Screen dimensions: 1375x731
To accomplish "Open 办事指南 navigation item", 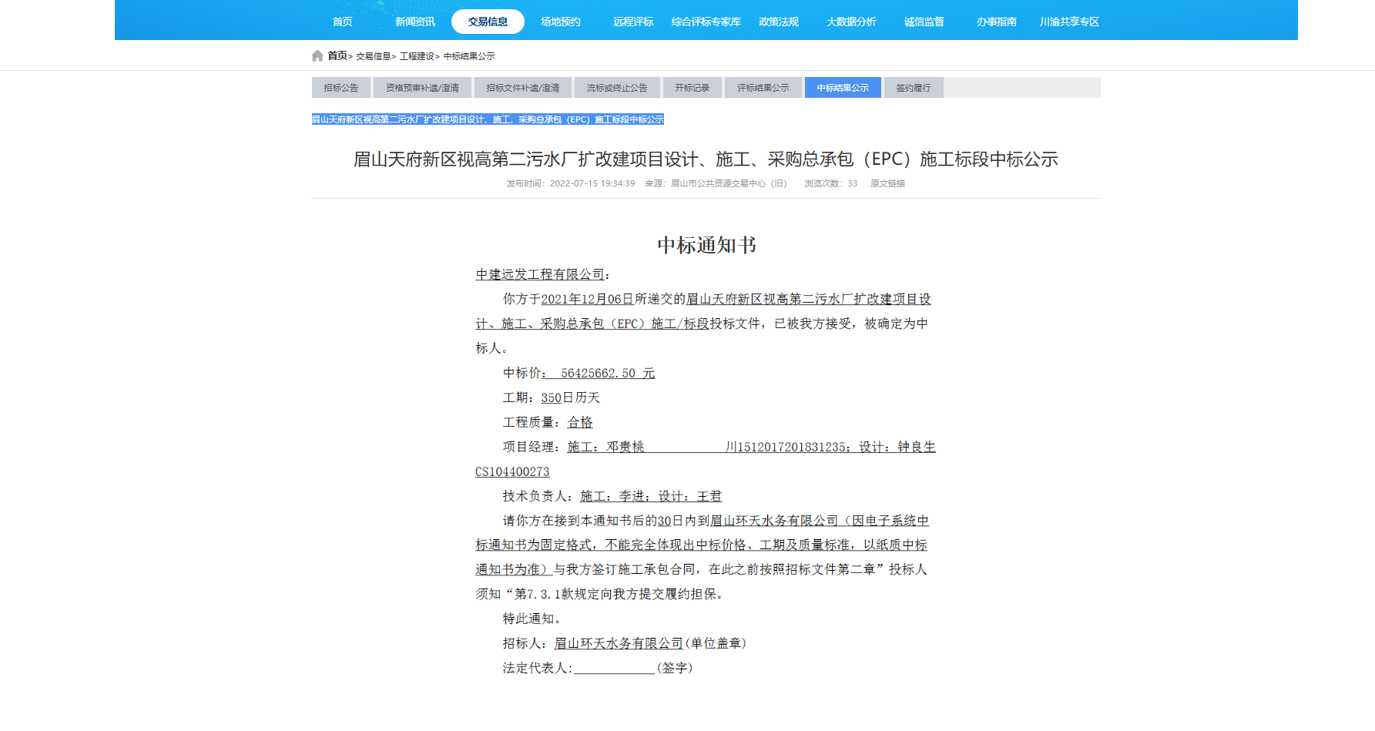I will coord(997,22).
